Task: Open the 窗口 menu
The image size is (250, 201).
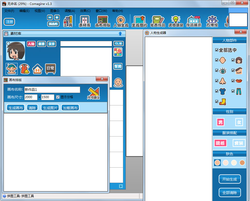Action: click(x=101, y=11)
